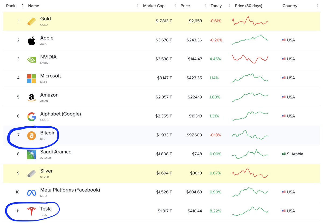
Task: Click the AAPL ticker symbol
Action: click(x=44, y=44)
